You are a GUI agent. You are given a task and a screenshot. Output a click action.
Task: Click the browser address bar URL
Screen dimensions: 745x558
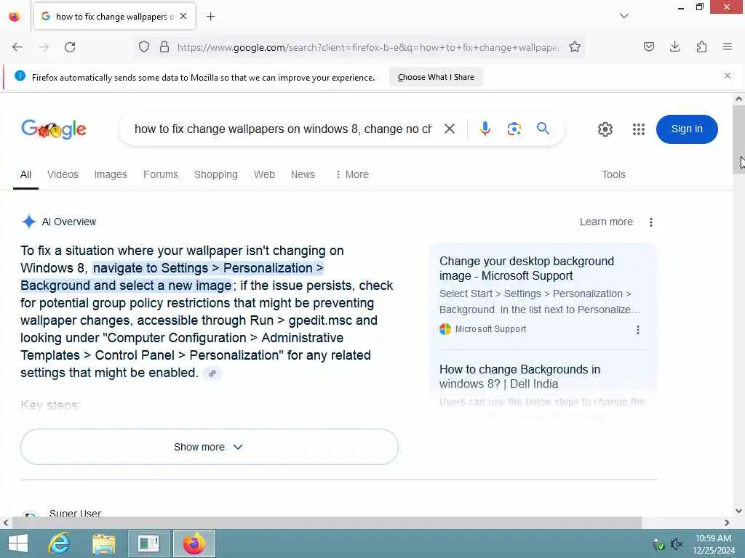[367, 47]
